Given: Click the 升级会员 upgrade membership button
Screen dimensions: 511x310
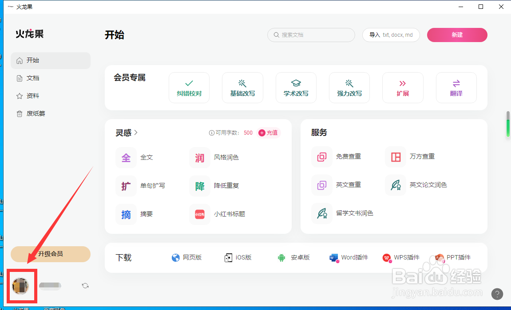Looking at the screenshot, I should tap(50, 254).
